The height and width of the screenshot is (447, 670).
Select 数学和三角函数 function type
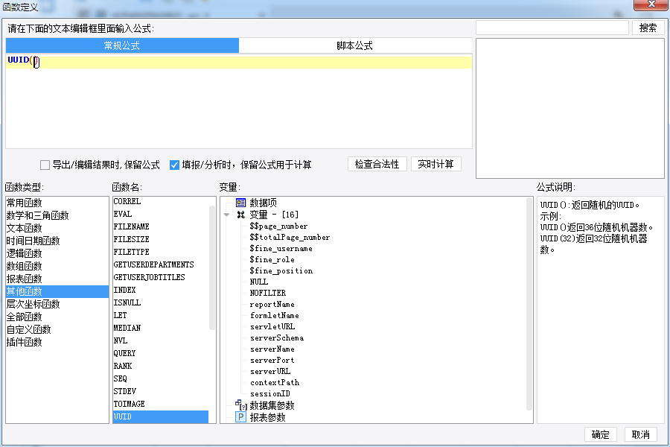57,215
